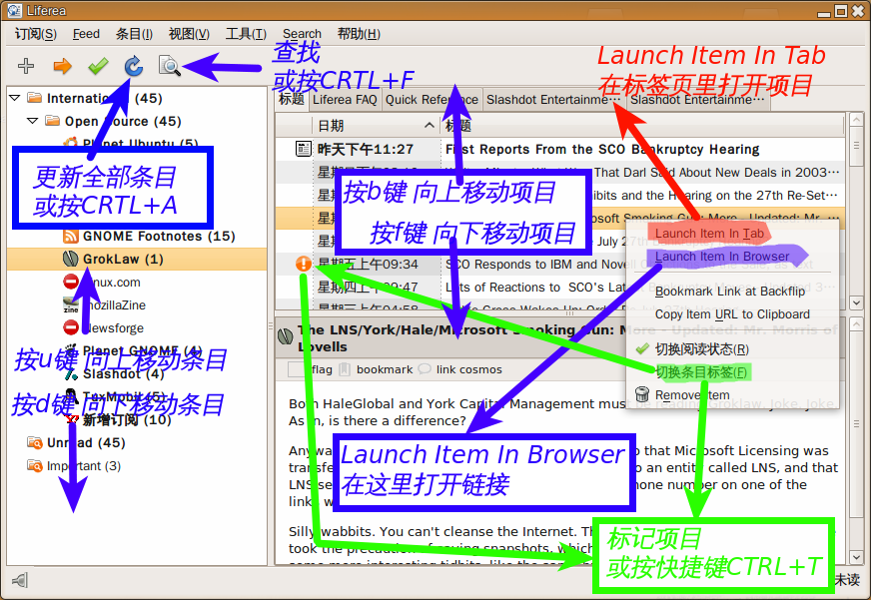871x600 pixels.
Task: Click the bookmark link in article header
Action: (x=385, y=369)
